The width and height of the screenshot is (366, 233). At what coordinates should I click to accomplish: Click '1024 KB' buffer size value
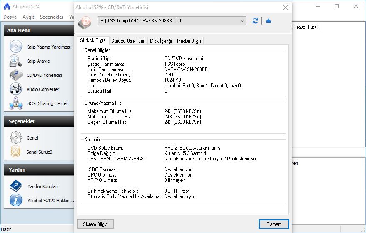(173, 80)
